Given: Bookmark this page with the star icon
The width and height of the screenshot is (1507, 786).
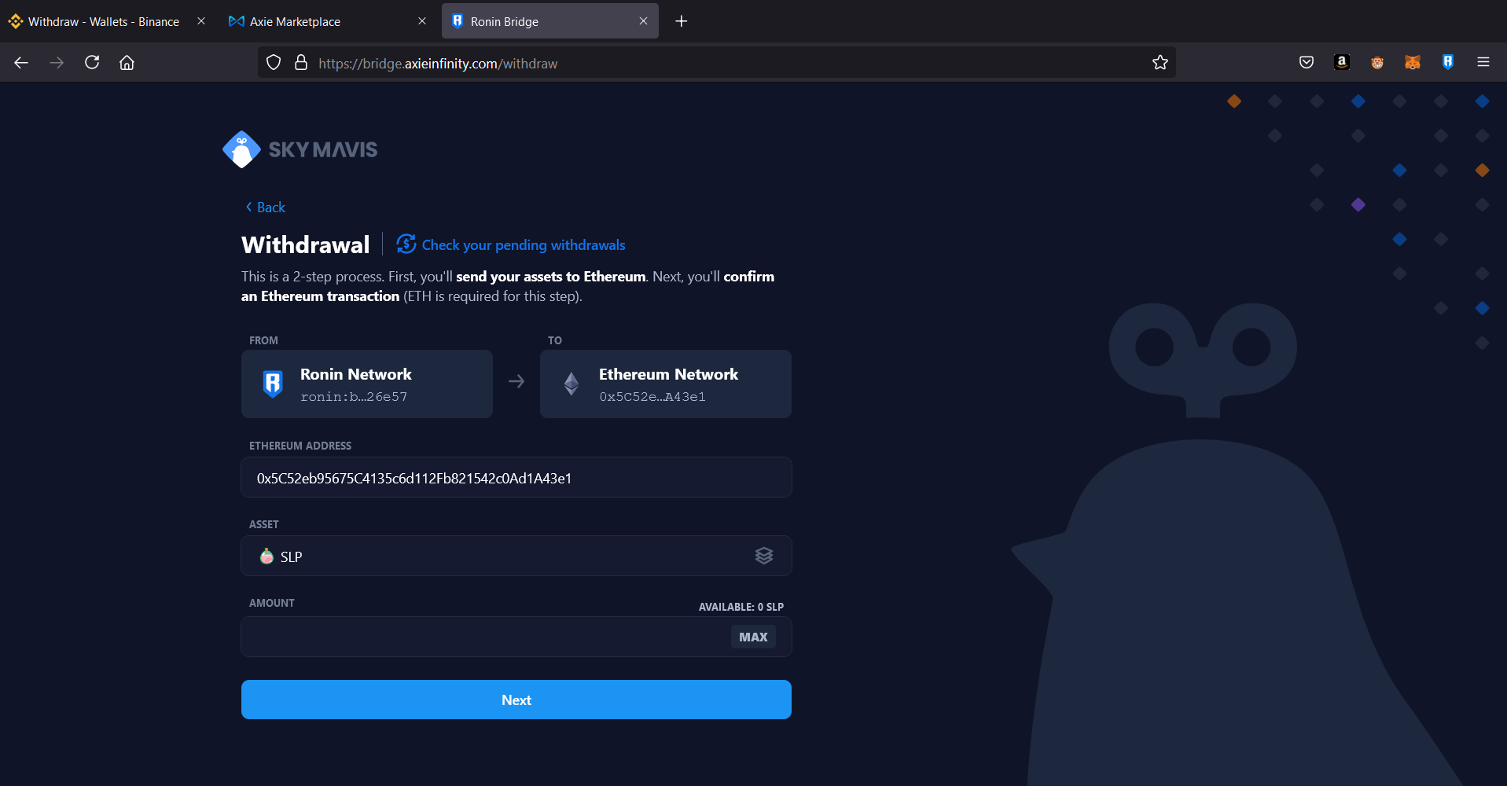Looking at the screenshot, I should click(x=1160, y=63).
